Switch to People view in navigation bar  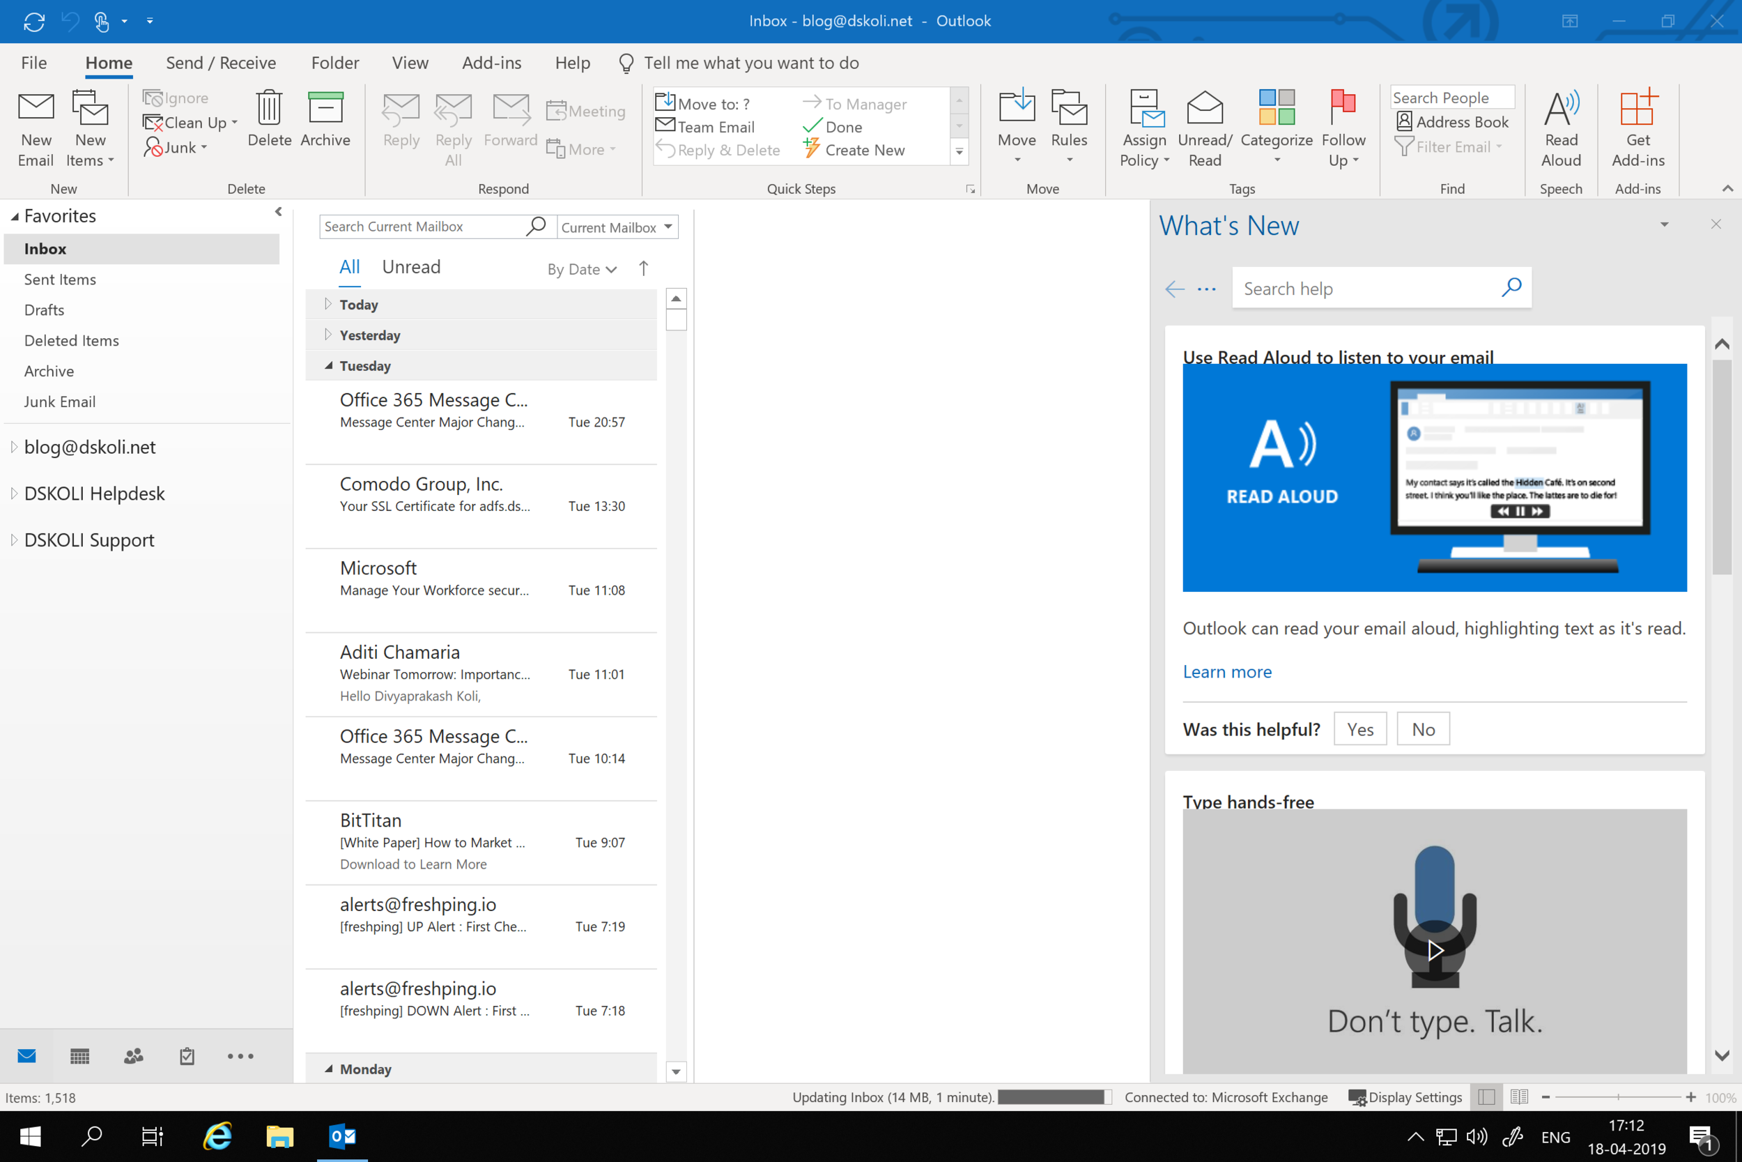[133, 1056]
